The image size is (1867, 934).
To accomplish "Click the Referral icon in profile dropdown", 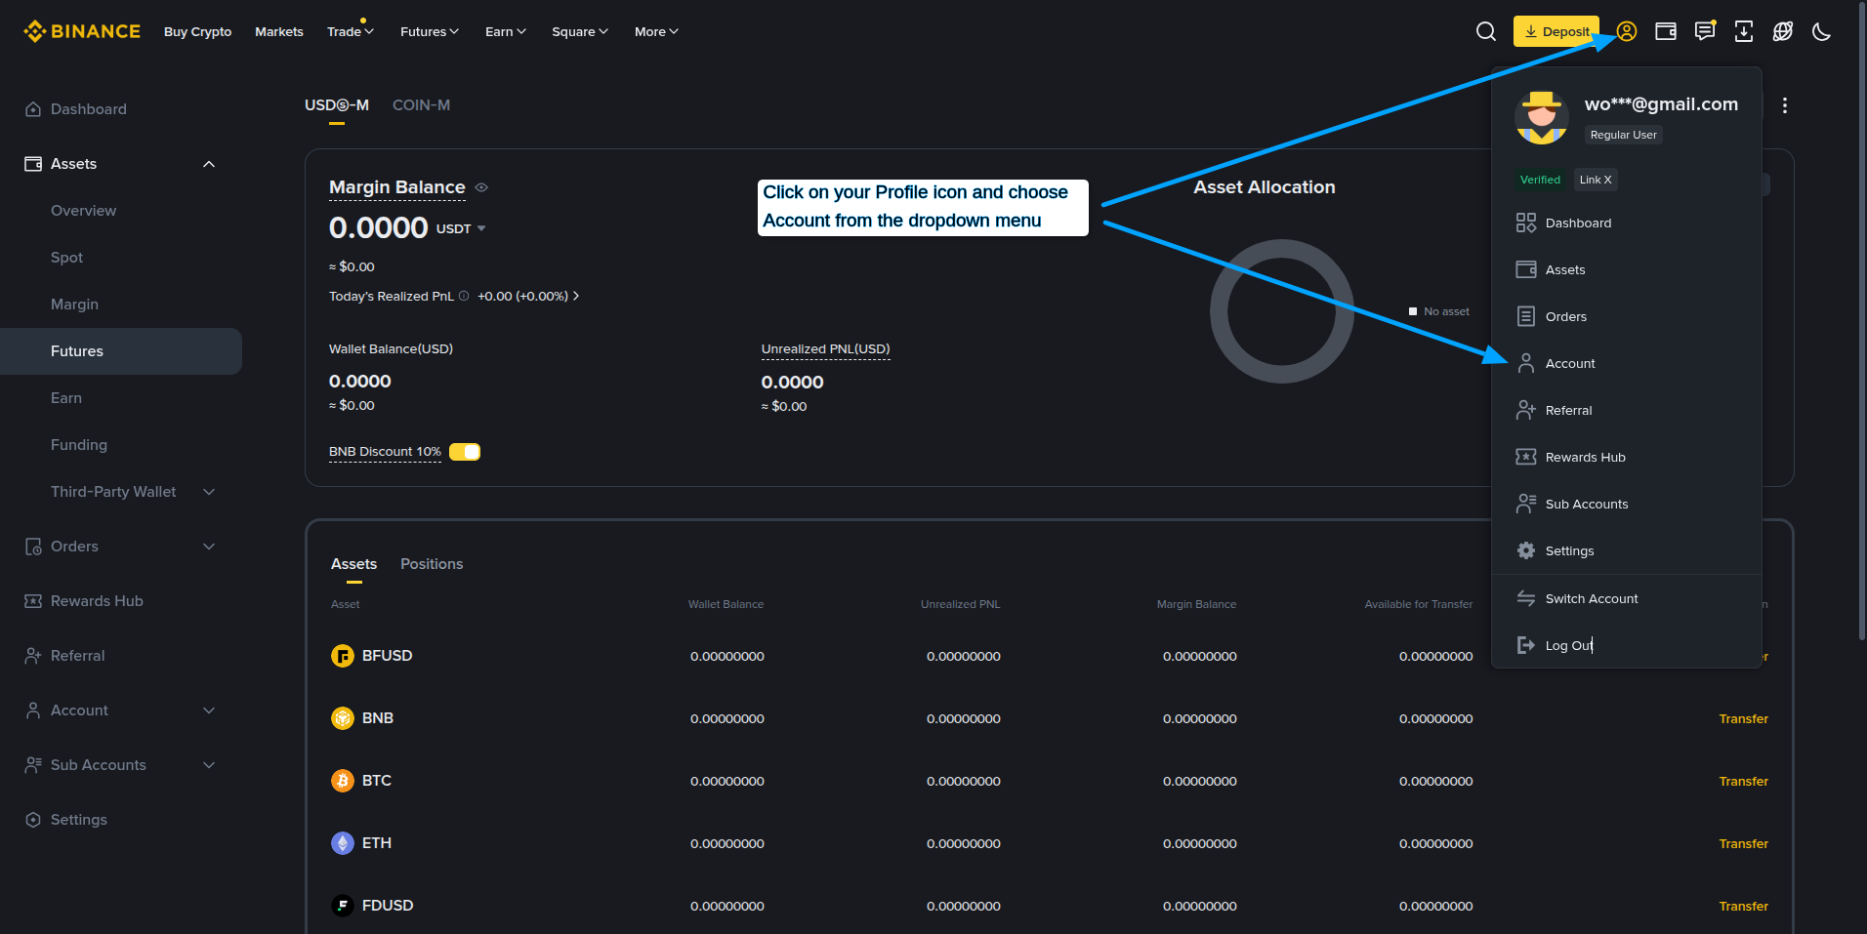I will pyautogui.click(x=1526, y=410).
